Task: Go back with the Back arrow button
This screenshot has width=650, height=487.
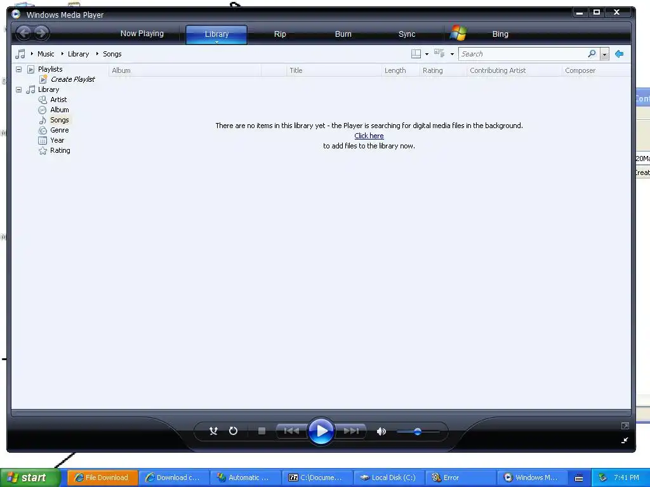Action: click(24, 33)
